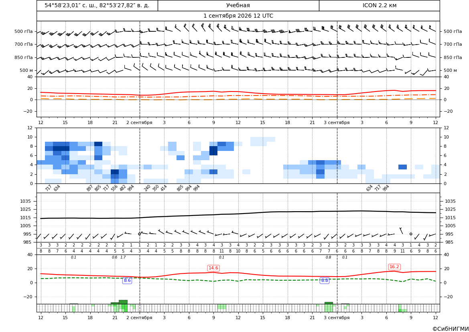Click the red 14.6 max temperature label
469x332 pixels.
point(213,268)
